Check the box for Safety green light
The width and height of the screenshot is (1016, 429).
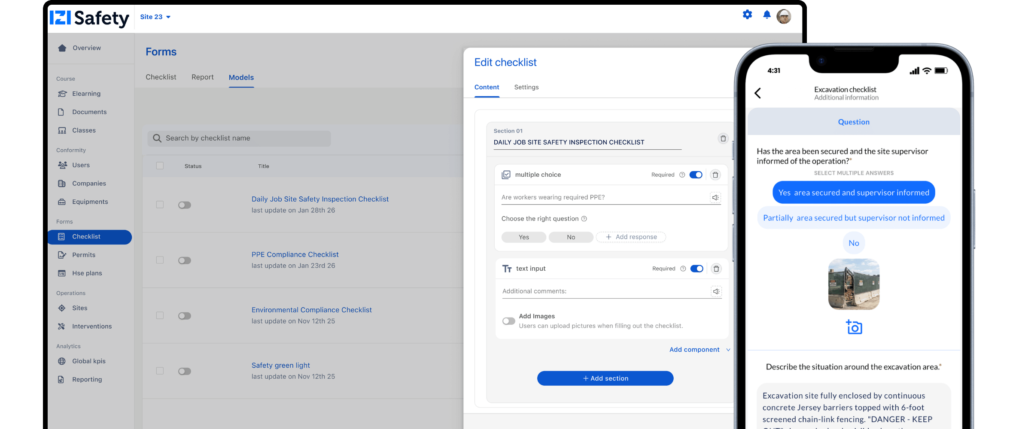tap(160, 371)
